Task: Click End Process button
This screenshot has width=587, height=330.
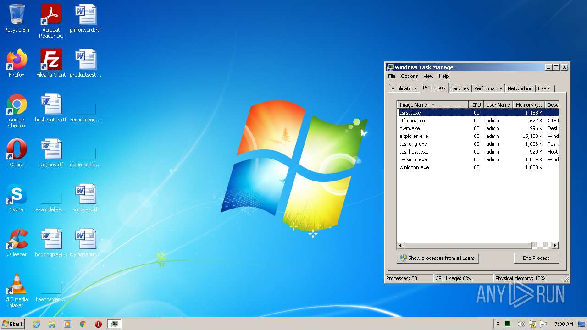Action: click(x=536, y=258)
